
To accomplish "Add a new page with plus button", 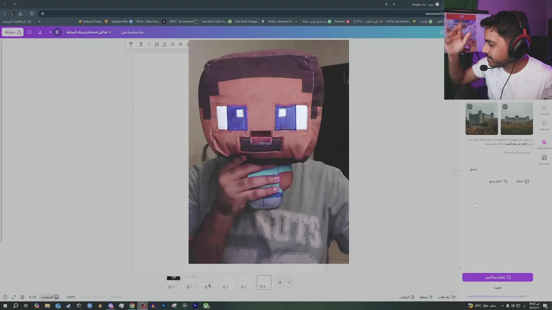I will (x=280, y=282).
